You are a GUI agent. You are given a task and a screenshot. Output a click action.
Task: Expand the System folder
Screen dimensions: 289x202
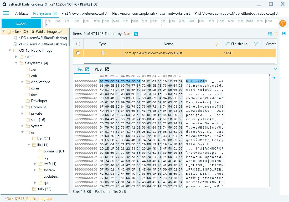click(x=22, y=126)
